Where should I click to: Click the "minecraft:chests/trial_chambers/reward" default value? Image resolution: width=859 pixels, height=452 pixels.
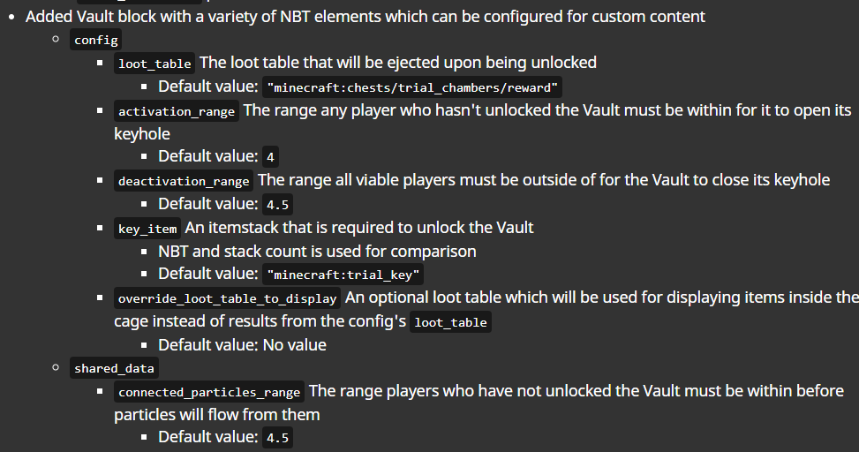point(413,87)
